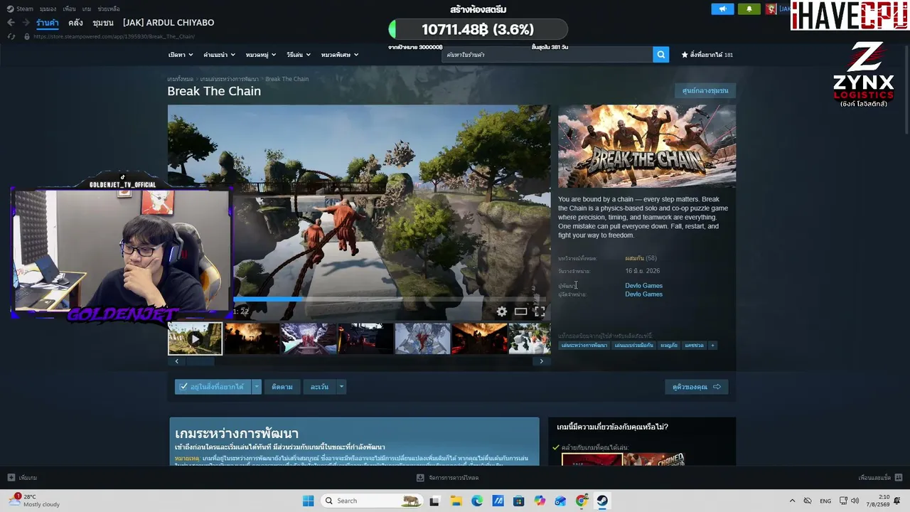This screenshot has height=512, width=910.
Task: Launch Microsoft Edge from the taskbar
Action: tap(477, 501)
